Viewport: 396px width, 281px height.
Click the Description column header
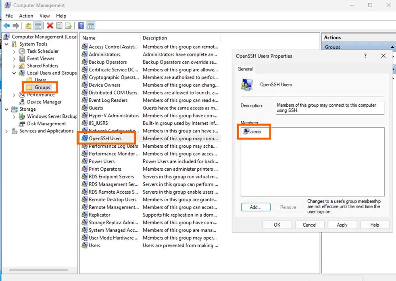180,38
